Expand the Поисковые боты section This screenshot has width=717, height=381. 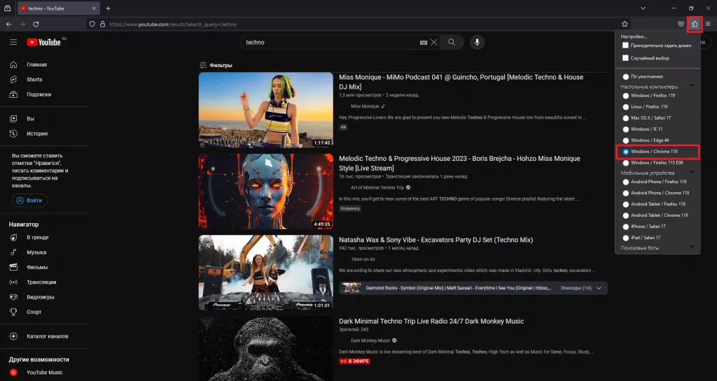(x=692, y=247)
